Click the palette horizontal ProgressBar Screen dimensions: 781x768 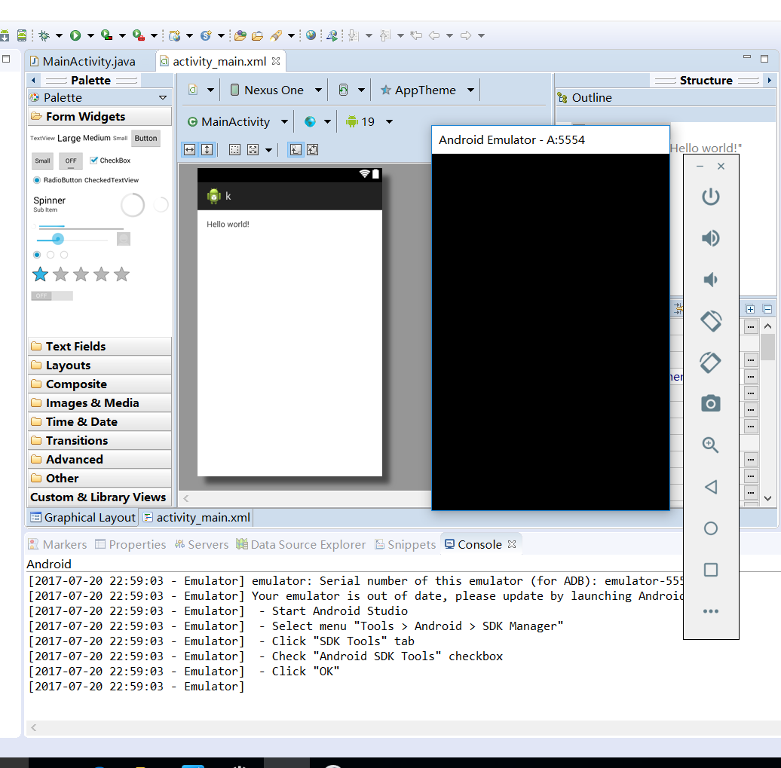click(x=81, y=228)
